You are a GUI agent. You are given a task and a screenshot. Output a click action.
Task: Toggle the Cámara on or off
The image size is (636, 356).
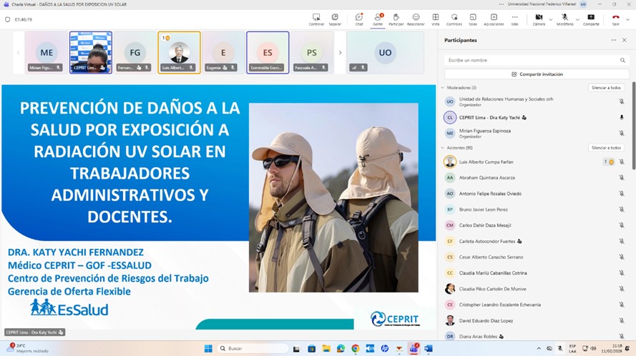click(539, 19)
